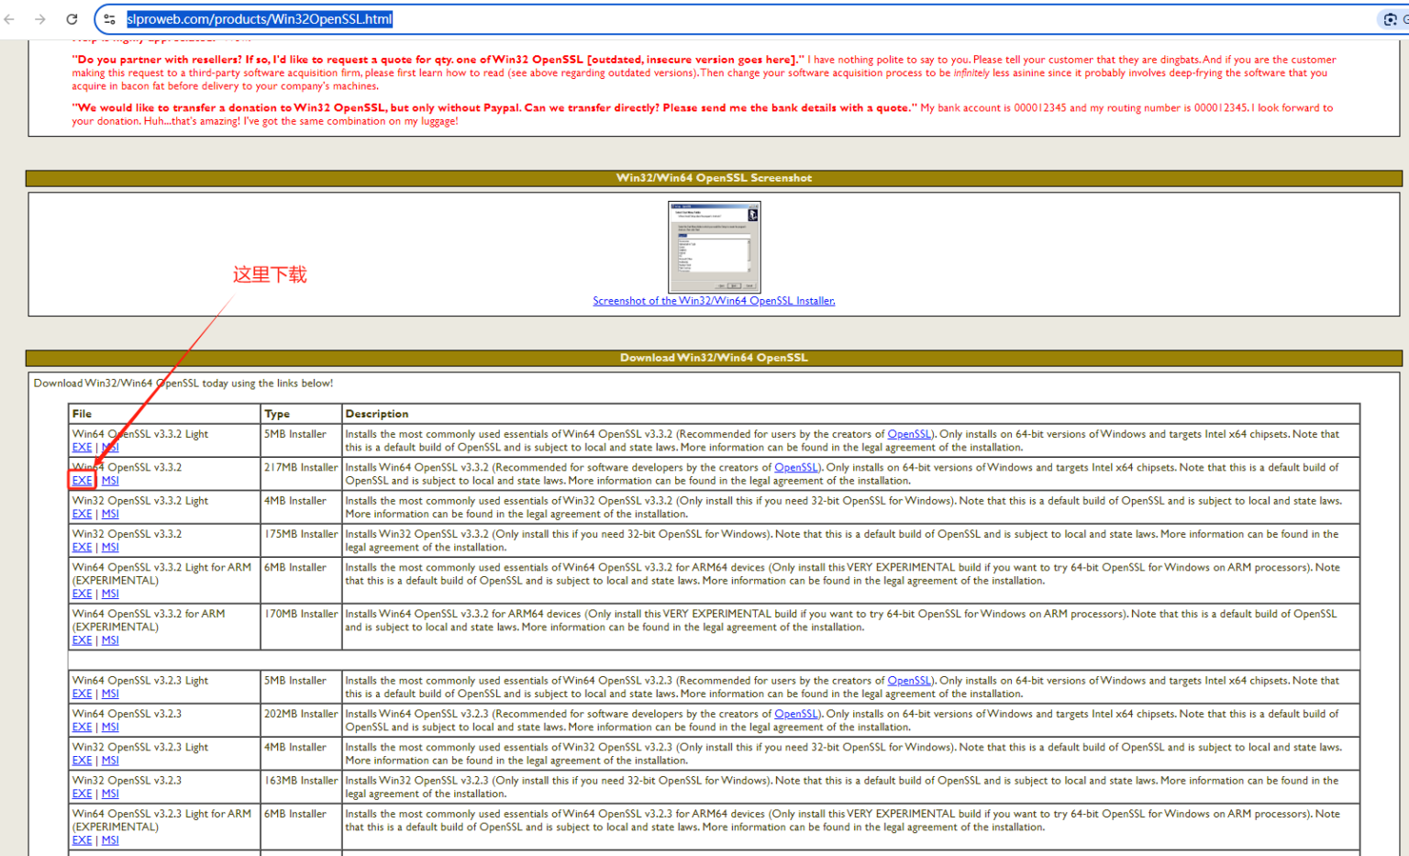Open OpenSSL link in Win64 v3.3.2 Light description
The image size is (1409, 856).
[909, 435]
